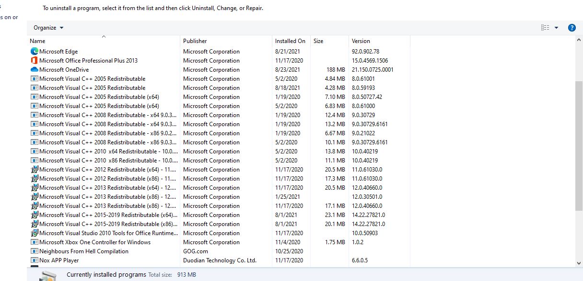Open the Organize dropdown menu
Viewport: 583px width, 281px height.
48,28
